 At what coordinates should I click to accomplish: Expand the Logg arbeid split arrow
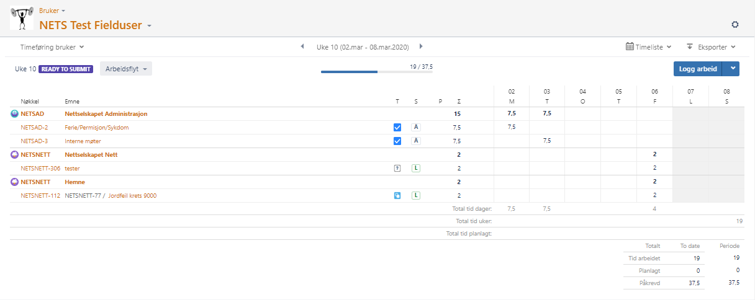(732, 69)
